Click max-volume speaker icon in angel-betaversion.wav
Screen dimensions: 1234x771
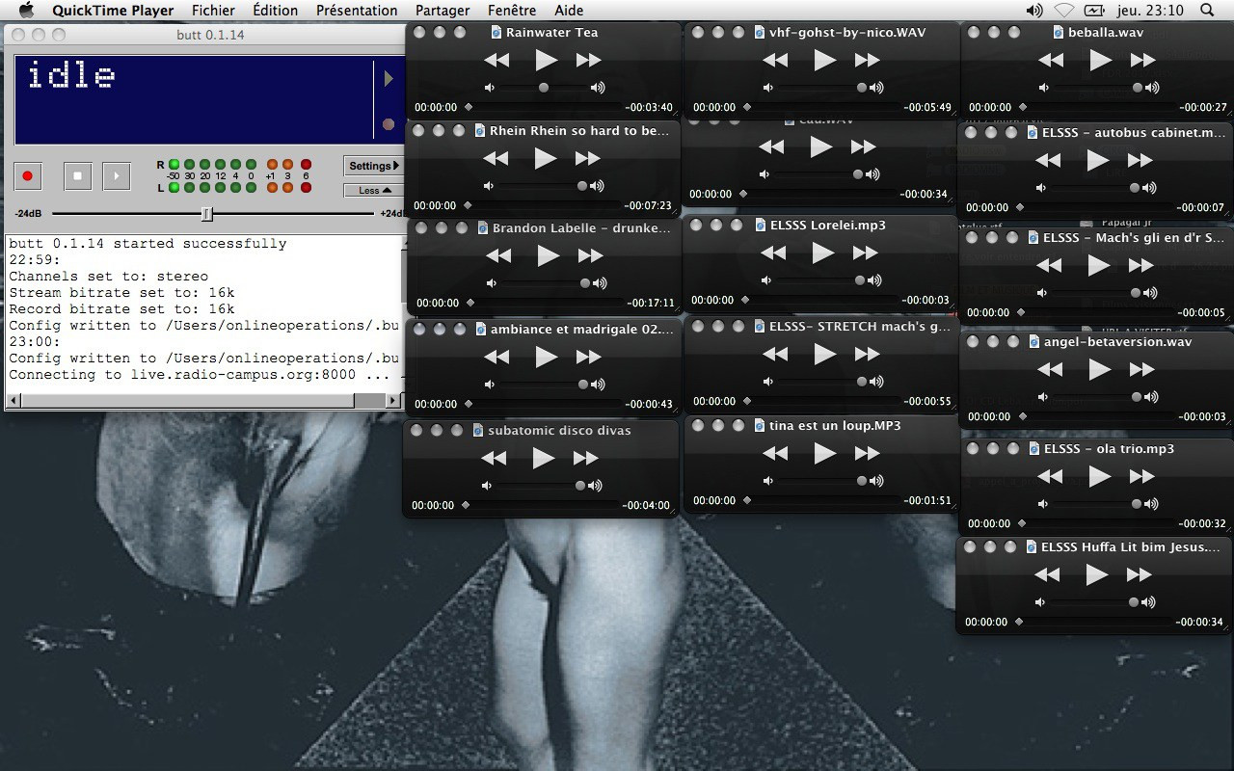[1151, 397]
